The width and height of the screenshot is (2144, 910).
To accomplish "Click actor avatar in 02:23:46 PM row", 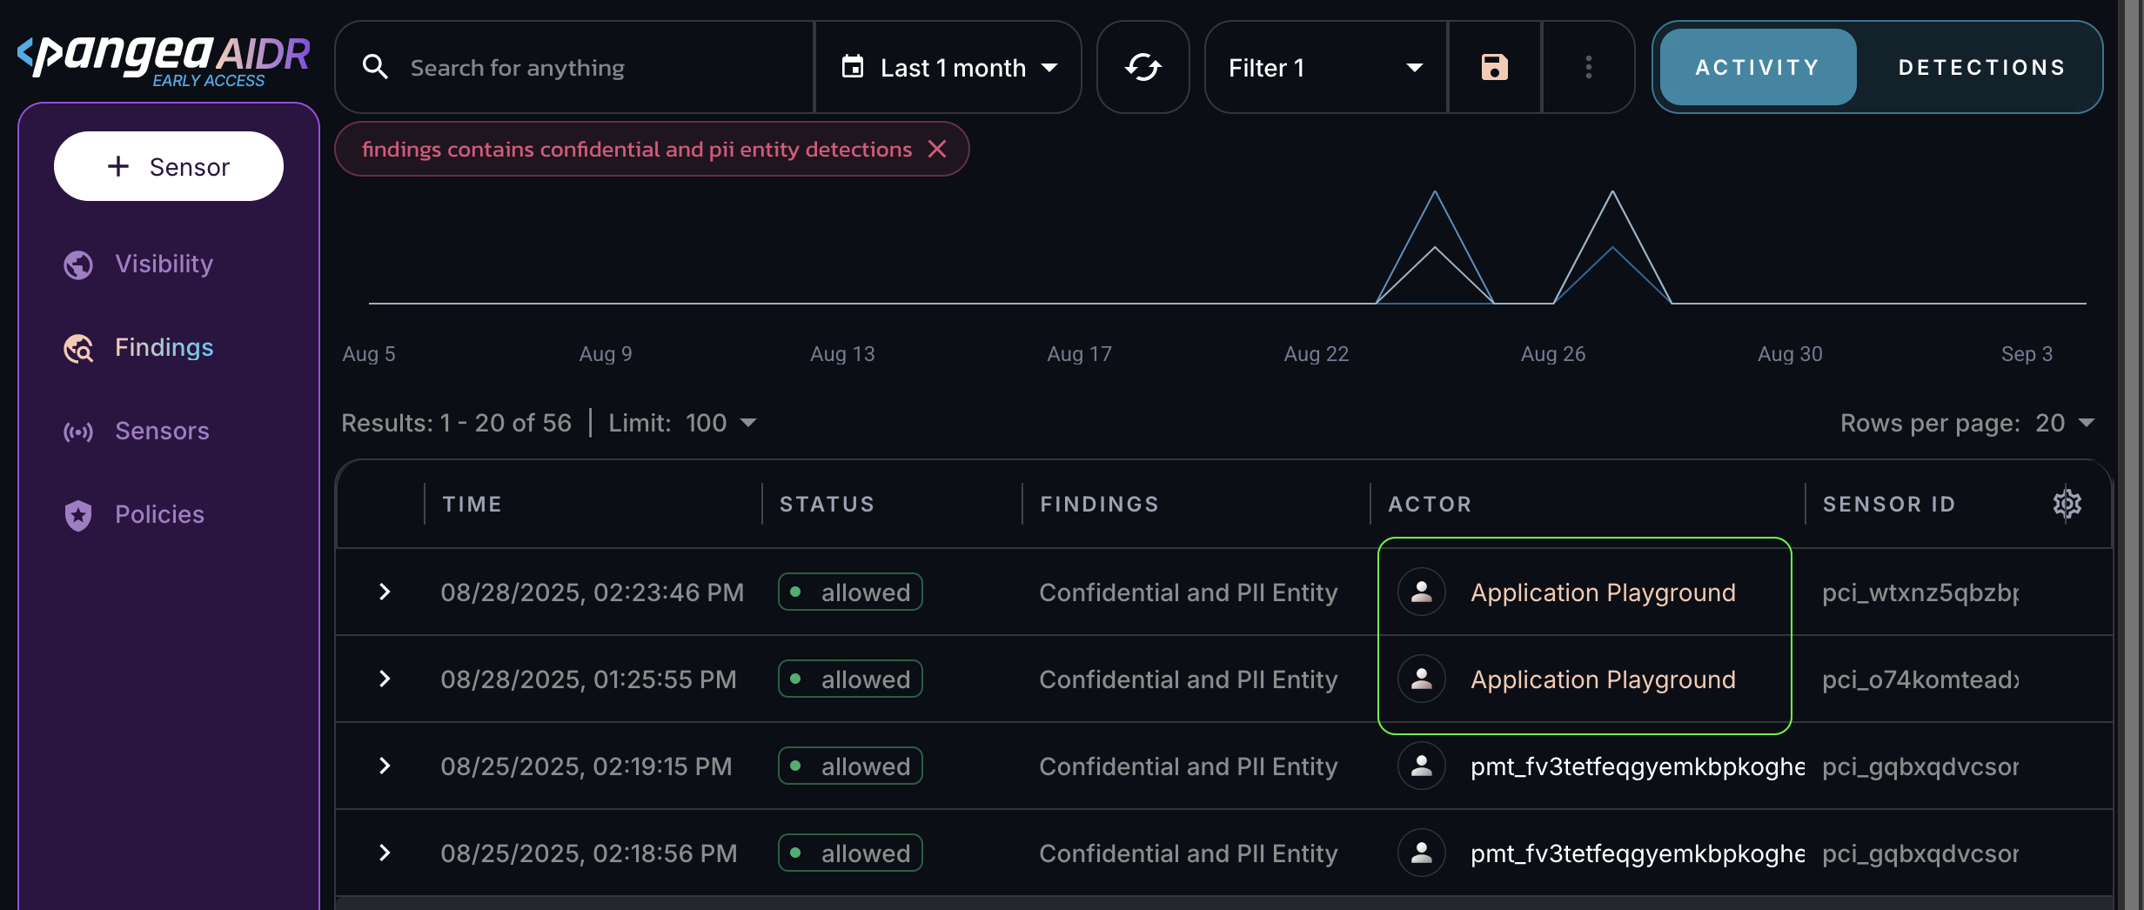I will [1422, 592].
